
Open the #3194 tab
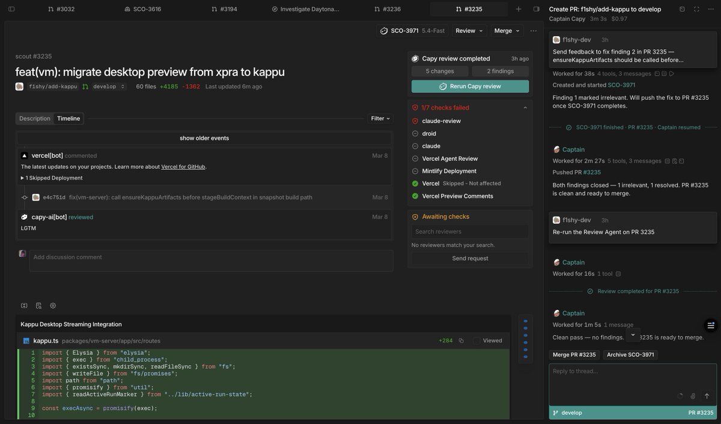pos(225,9)
